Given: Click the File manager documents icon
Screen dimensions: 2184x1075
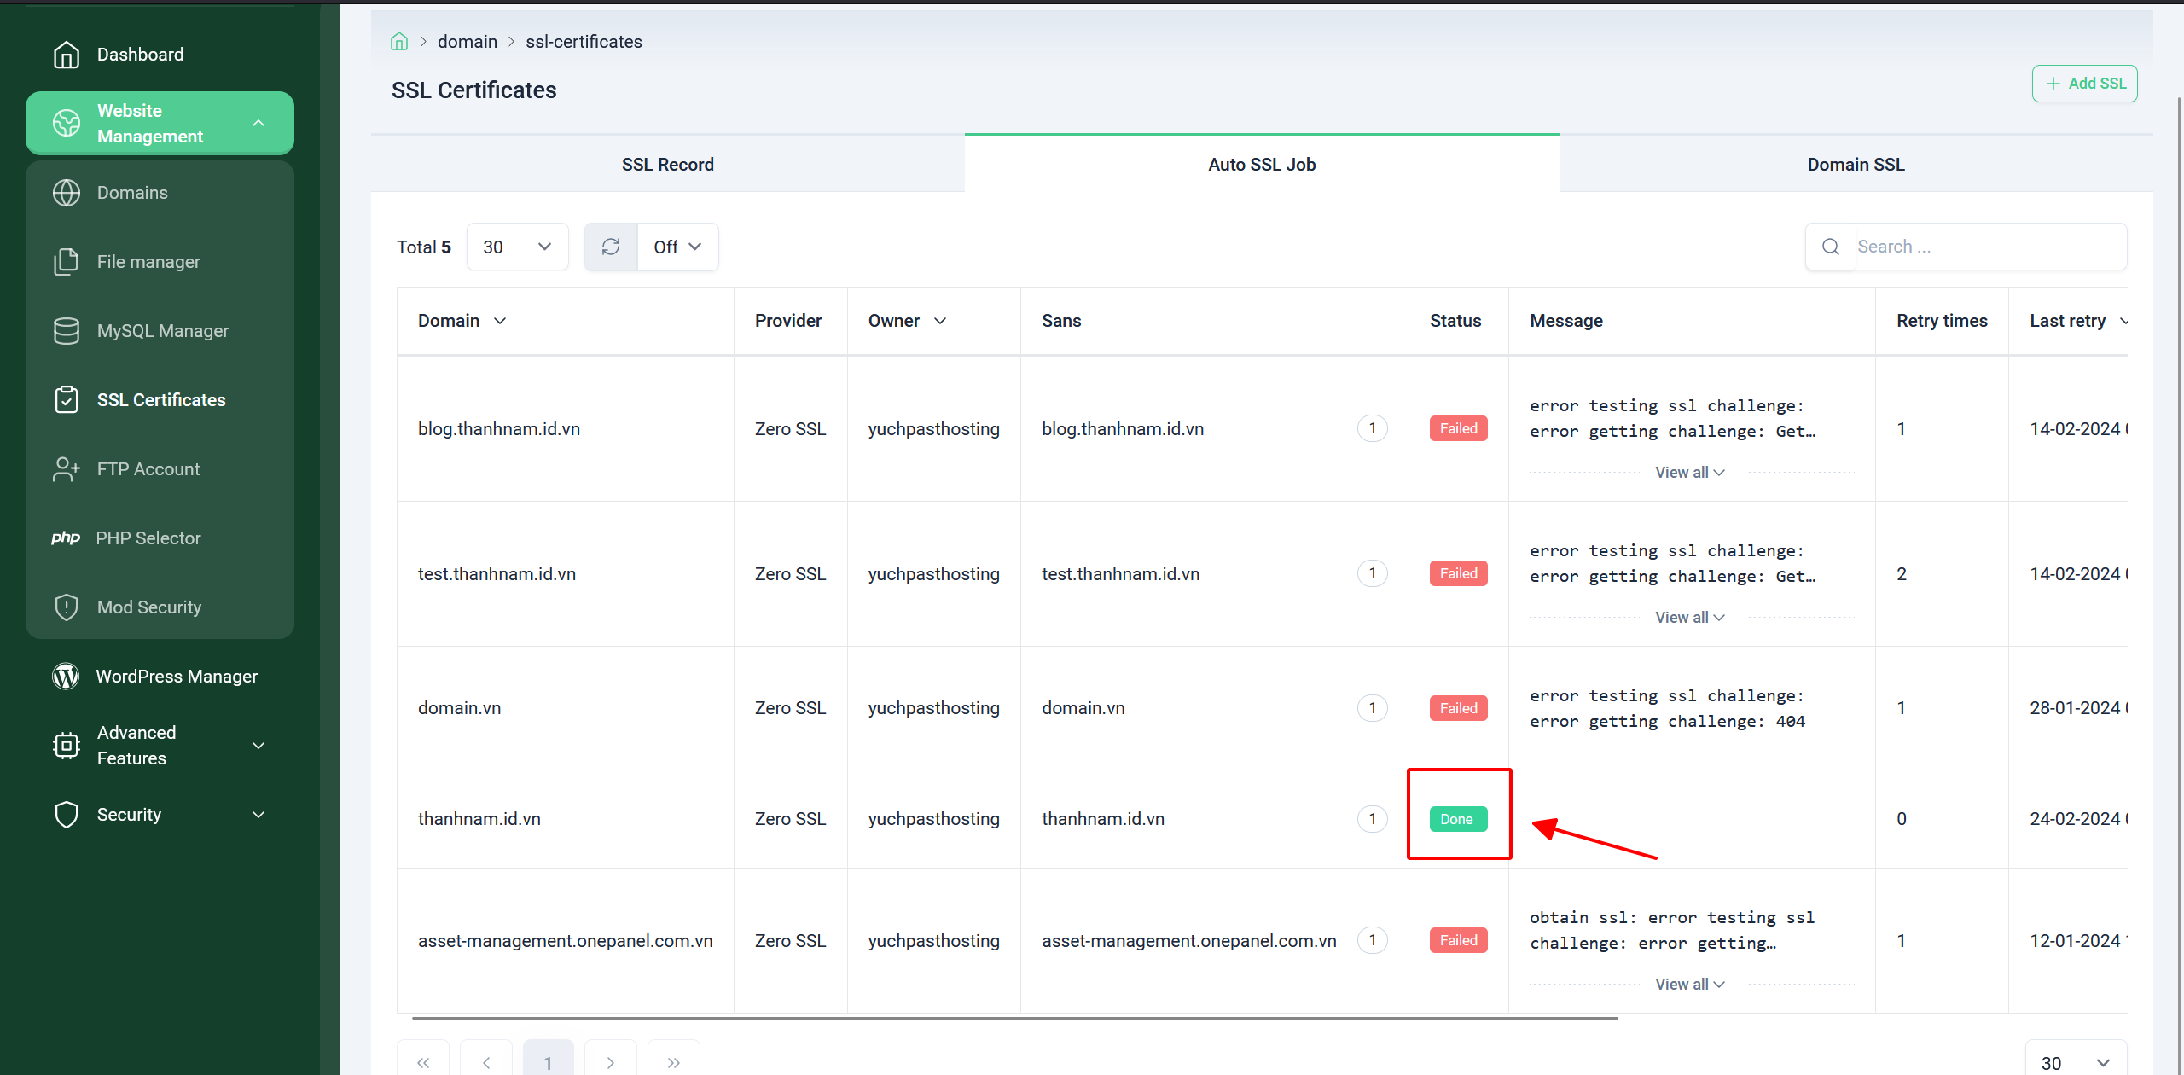Looking at the screenshot, I should [x=67, y=262].
